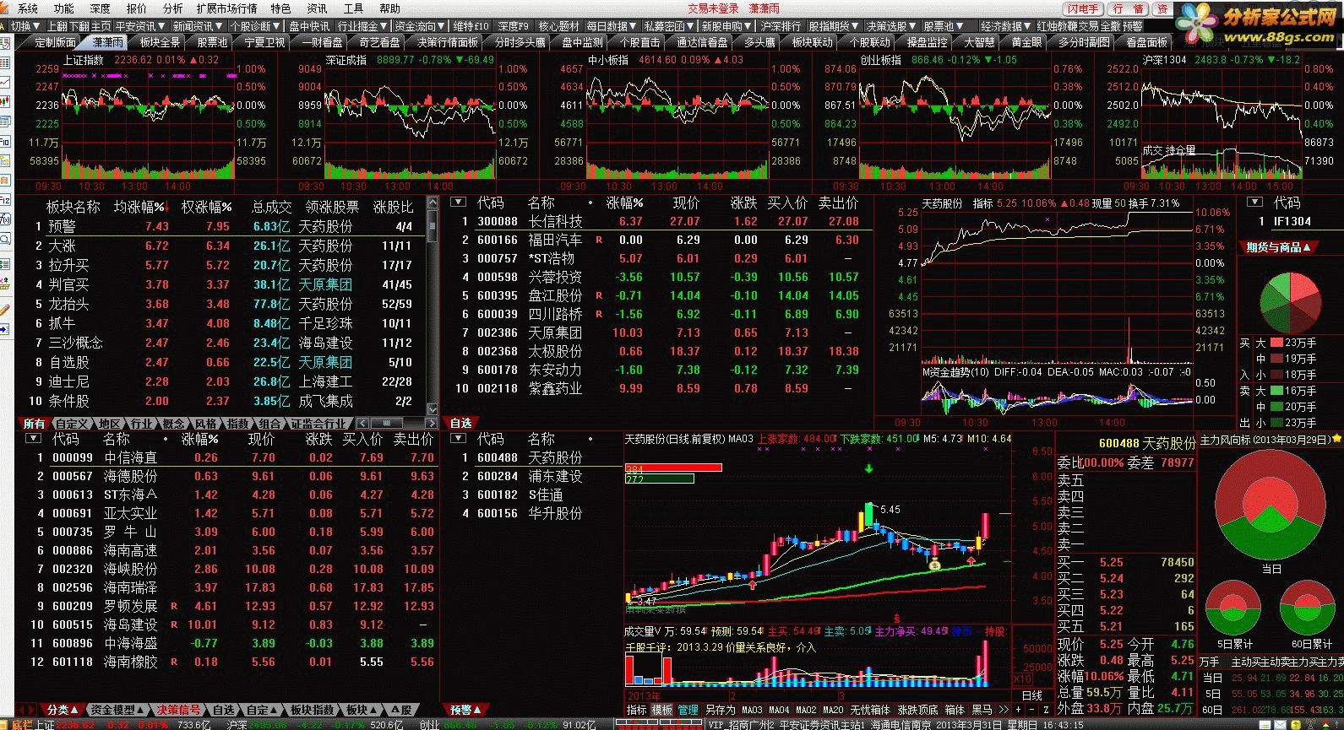Viewport: 1344px width, 730px height.
Task: Toggle the 管理 button under the chart
Action: click(688, 710)
